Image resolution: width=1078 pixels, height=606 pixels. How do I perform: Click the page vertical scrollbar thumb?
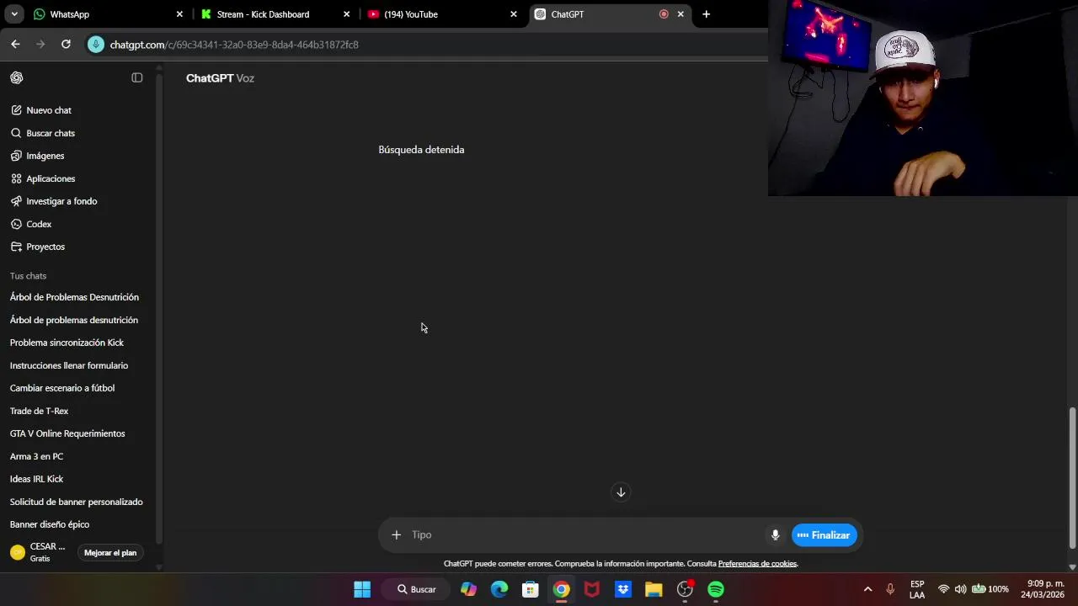tap(1072, 478)
